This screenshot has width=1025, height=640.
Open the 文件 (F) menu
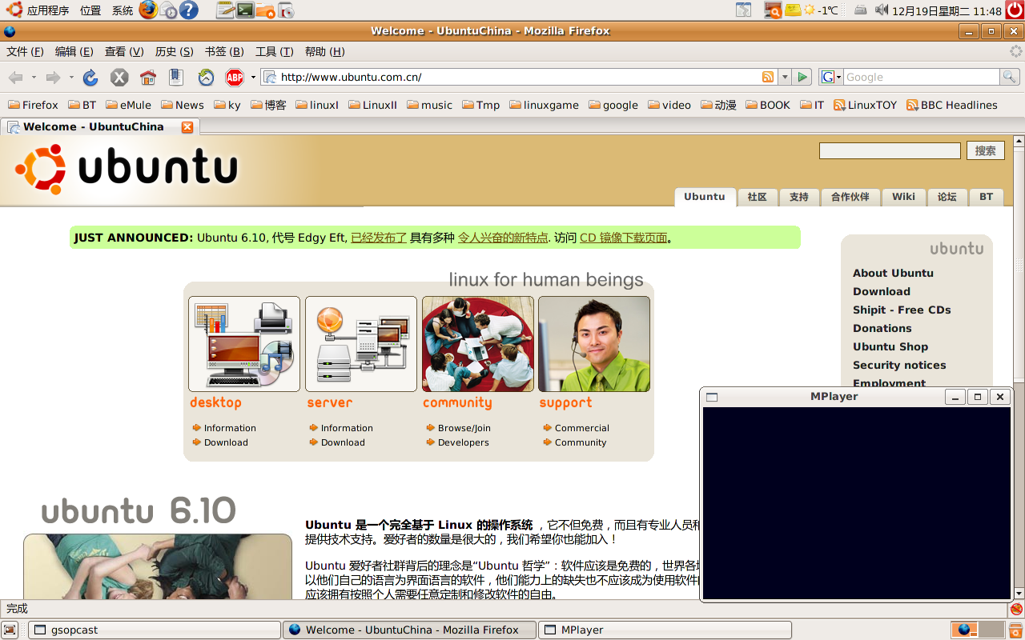25,51
